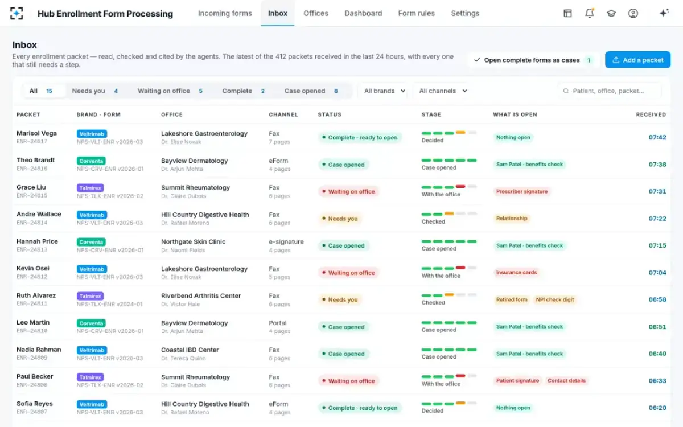
Task: Select the Grace Liu packet row
Action: 341,191
